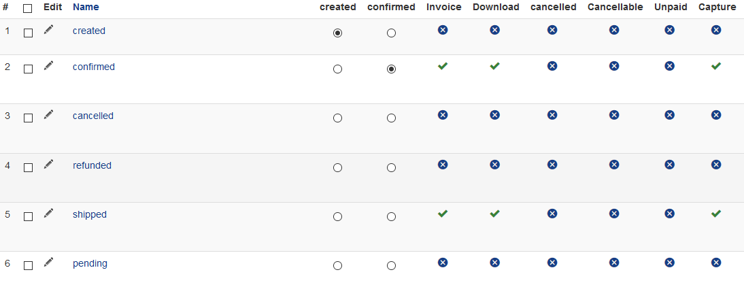Sort the list by the Name column
Viewport: 744px width, 285px height.
[86, 7]
